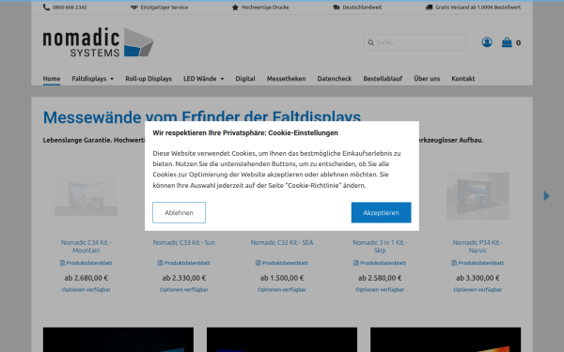The width and height of the screenshot is (564, 352).
Task: Open Produktdatenblatt for C34 Kit Mountain
Action: click(86, 263)
